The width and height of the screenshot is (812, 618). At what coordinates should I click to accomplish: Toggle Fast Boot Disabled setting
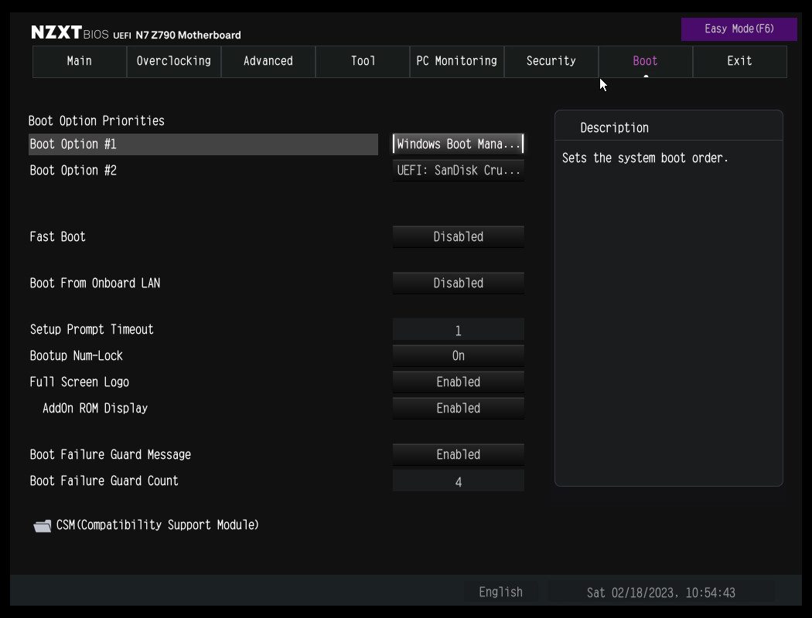(x=459, y=237)
